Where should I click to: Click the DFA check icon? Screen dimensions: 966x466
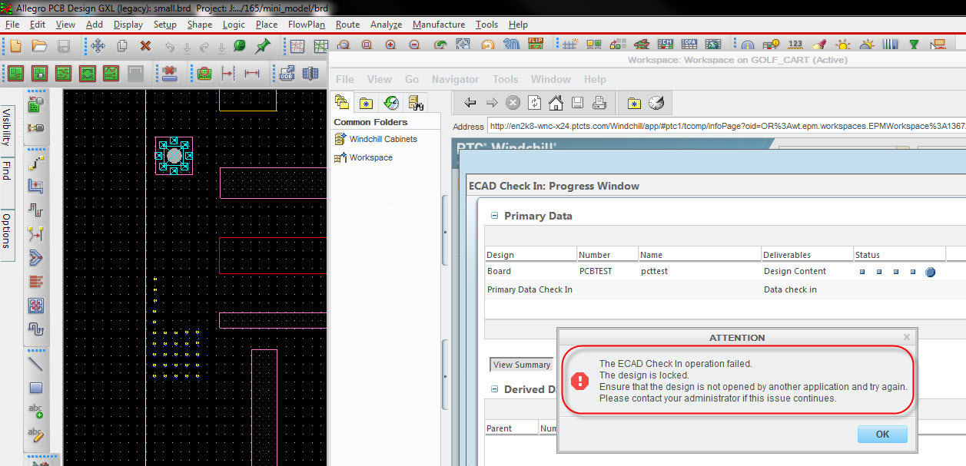[689, 45]
